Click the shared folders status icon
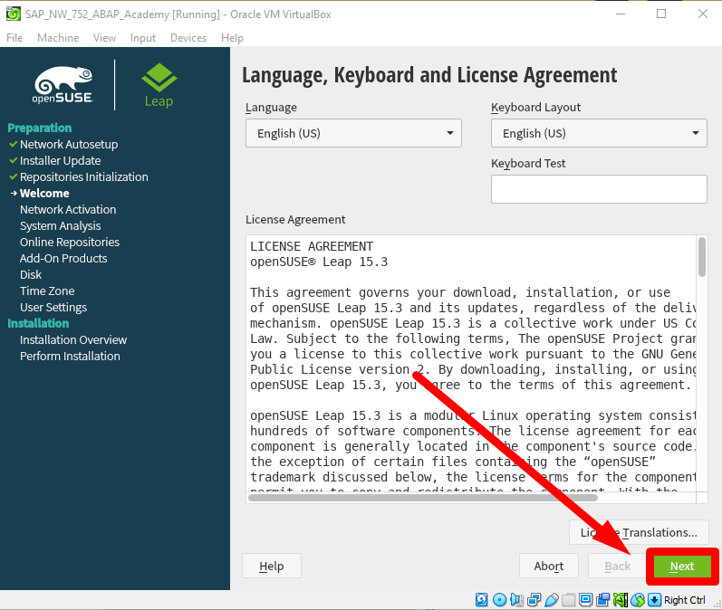Screen dimensions: 722x610 click(x=569, y=600)
